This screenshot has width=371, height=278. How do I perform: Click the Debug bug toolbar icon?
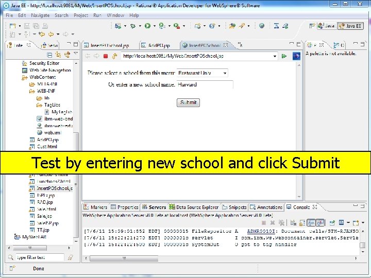click(x=133, y=26)
